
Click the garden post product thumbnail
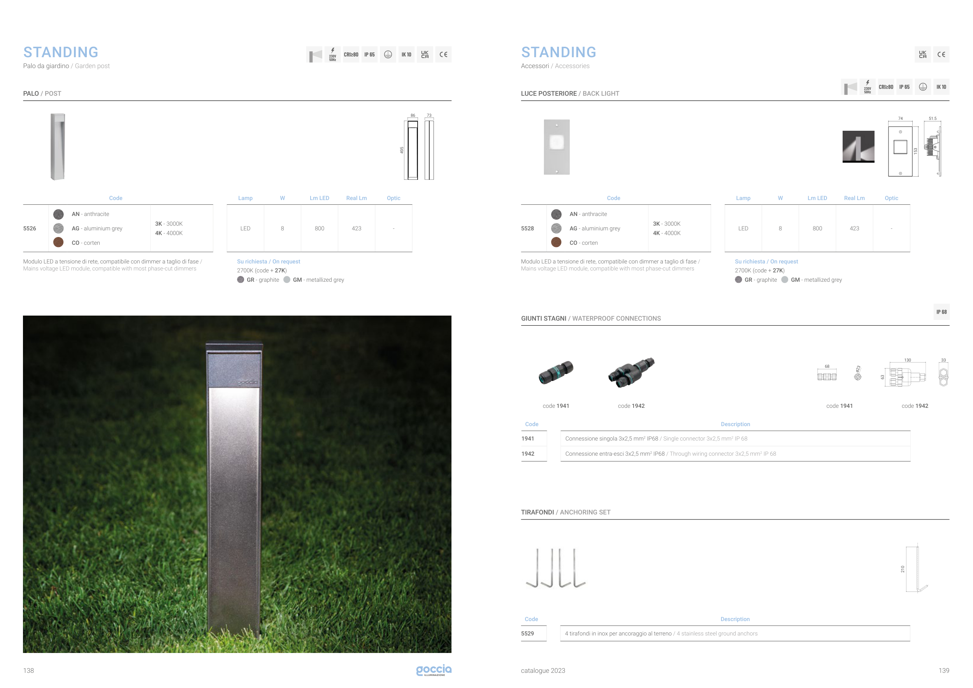[x=58, y=147]
